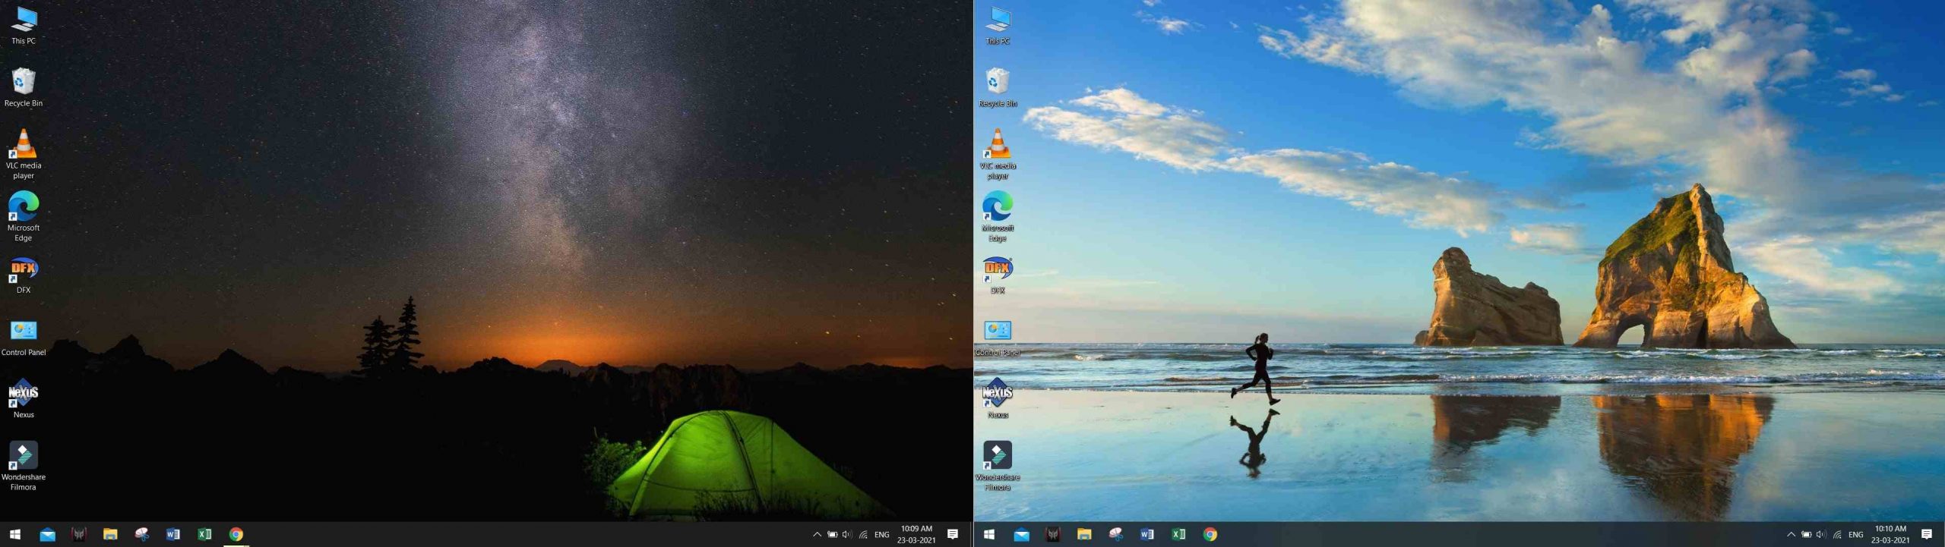Open Start menu on beach desktop taskbar
This screenshot has height=547, width=1945.
(x=989, y=534)
